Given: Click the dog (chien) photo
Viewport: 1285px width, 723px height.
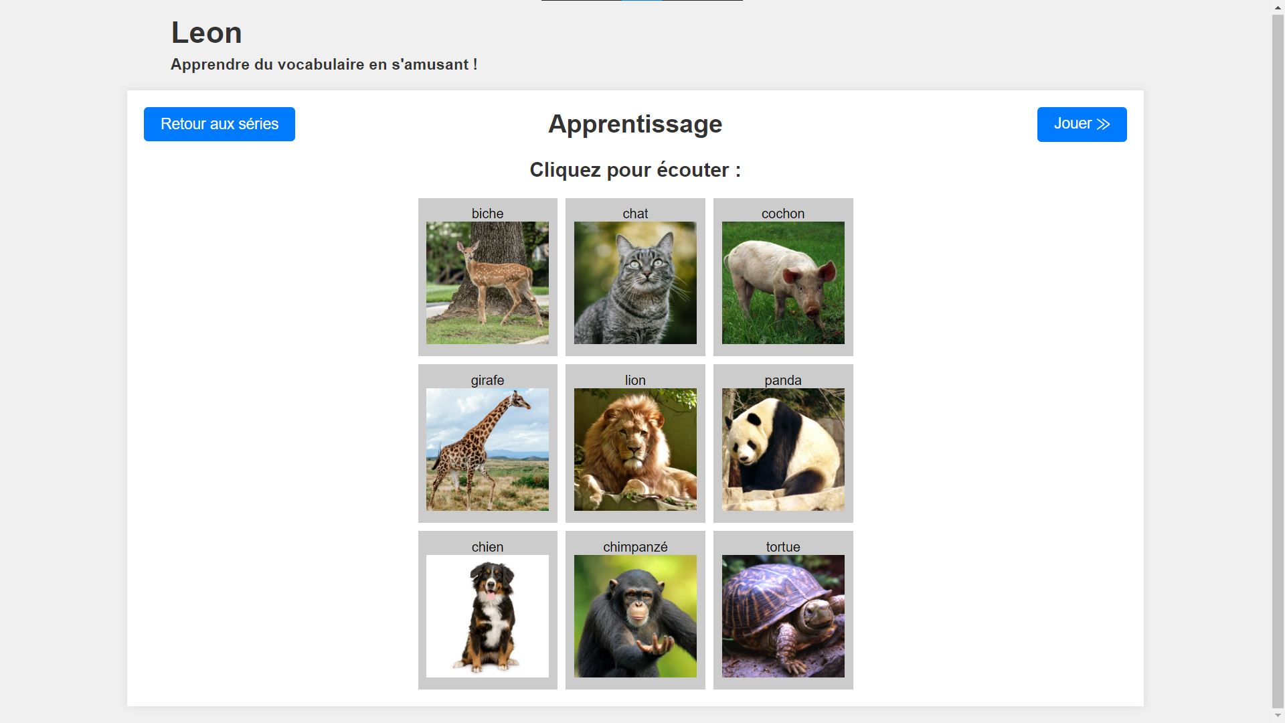Looking at the screenshot, I should [x=487, y=616].
